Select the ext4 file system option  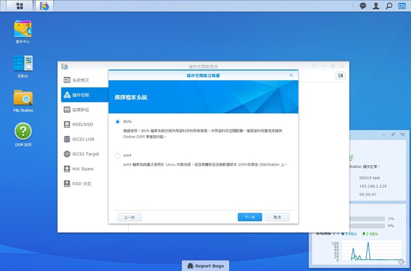[117, 155]
